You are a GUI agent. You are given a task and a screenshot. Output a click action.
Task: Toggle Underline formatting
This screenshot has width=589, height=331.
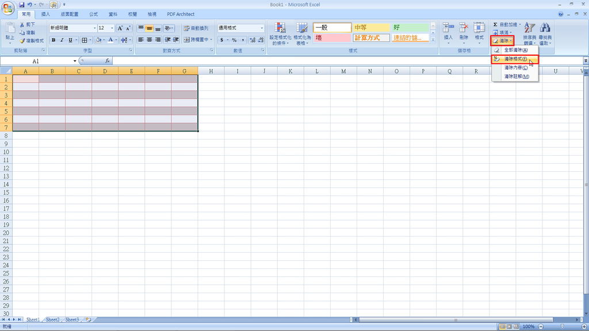point(70,40)
